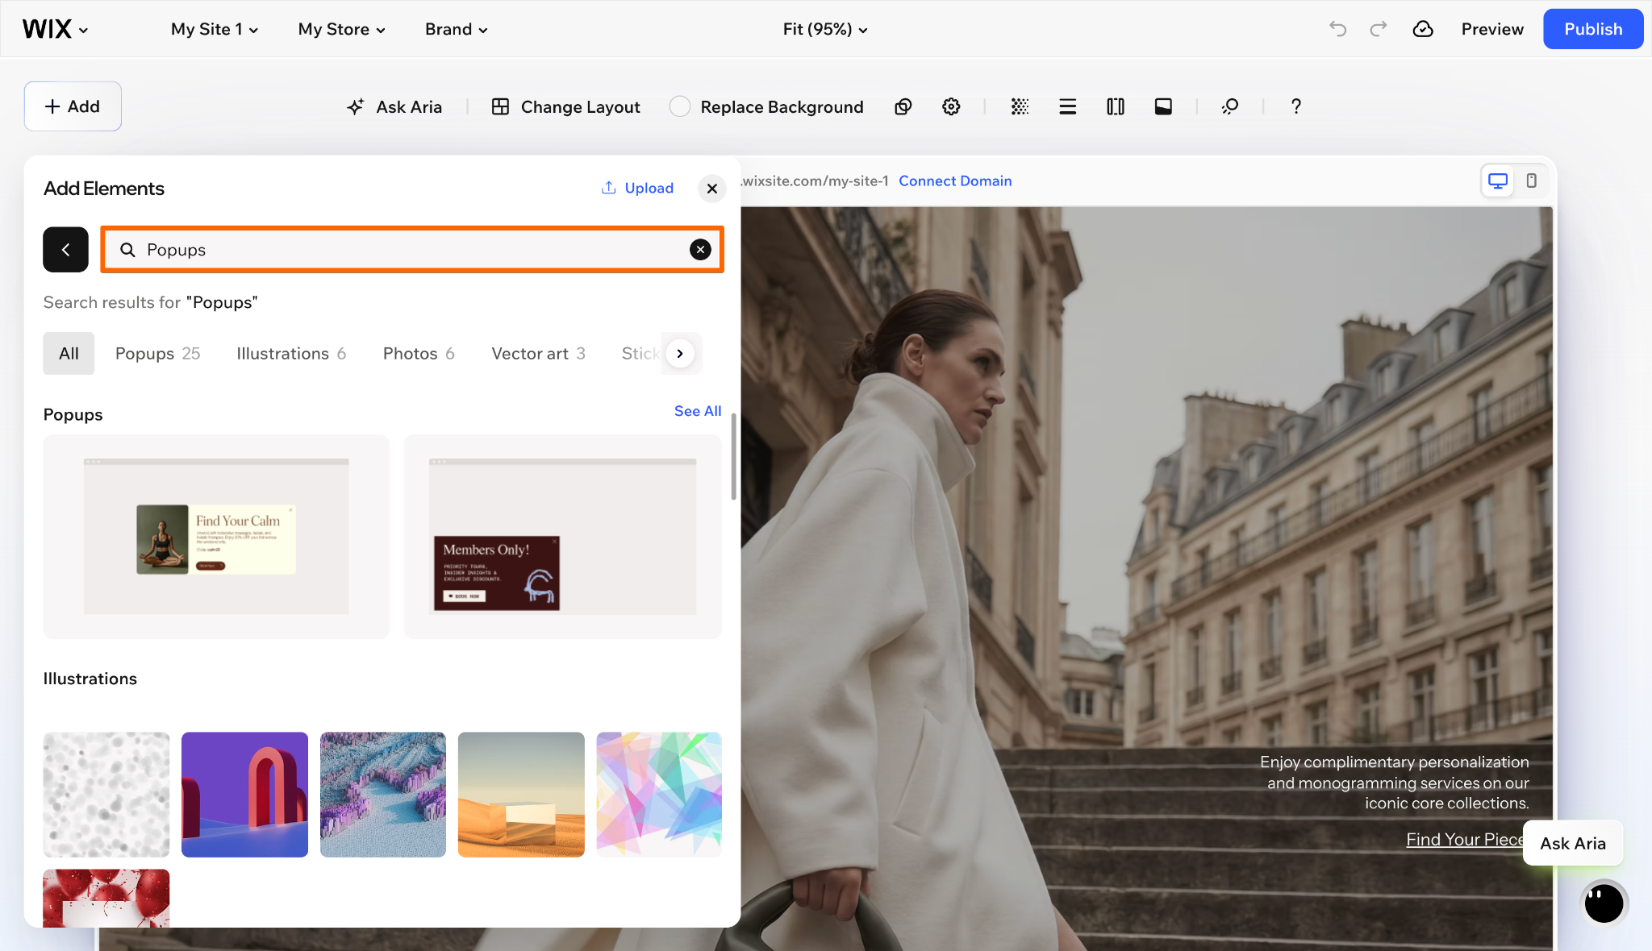Clear the Popups search text
The height and width of the screenshot is (951, 1652).
pyautogui.click(x=700, y=250)
